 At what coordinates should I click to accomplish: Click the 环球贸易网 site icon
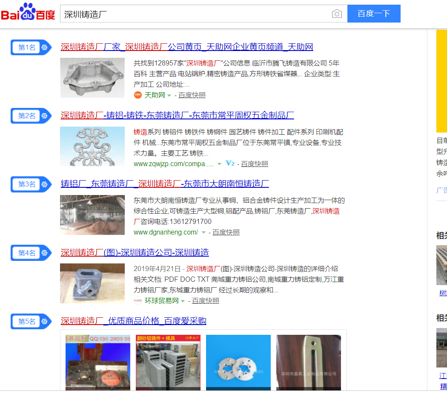point(138,300)
